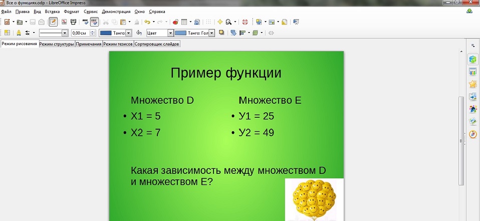Switch to the Режим структуры tab
The image size is (480, 221).
(57, 44)
